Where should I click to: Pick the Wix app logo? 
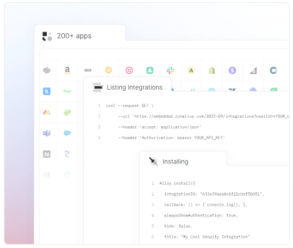point(88,70)
